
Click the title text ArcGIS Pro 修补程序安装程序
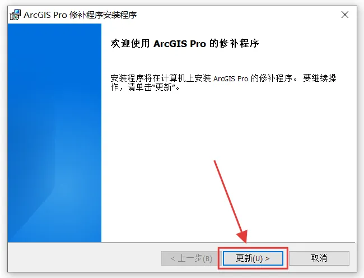[80, 15]
